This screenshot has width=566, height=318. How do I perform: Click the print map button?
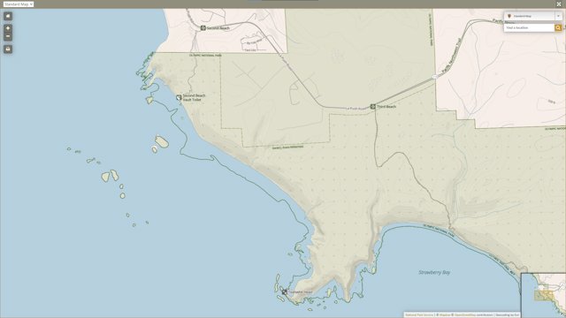click(8, 49)
